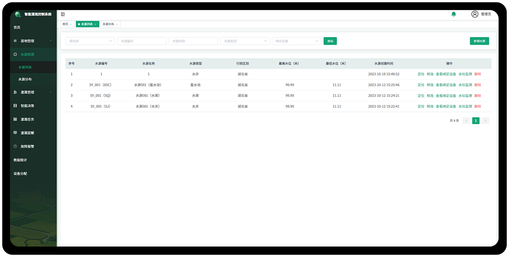The image size is (509, 257).
Task: Open the 水源类型 filter dropdown
Action: pos(265,41)
